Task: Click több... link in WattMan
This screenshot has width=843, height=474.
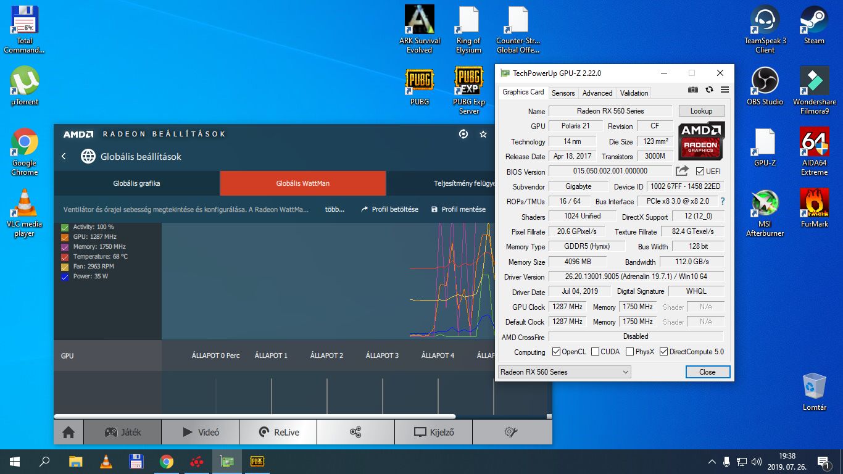Action: pyautogui.click(x=334, y=209)
